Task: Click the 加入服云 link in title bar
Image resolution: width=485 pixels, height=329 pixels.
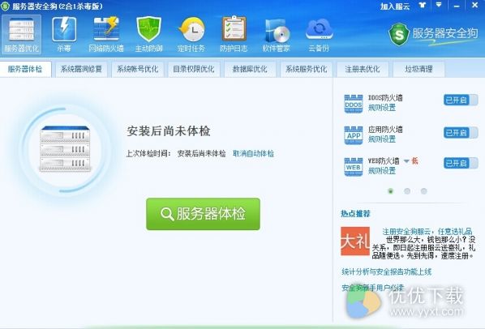Action: pos(395,6)
